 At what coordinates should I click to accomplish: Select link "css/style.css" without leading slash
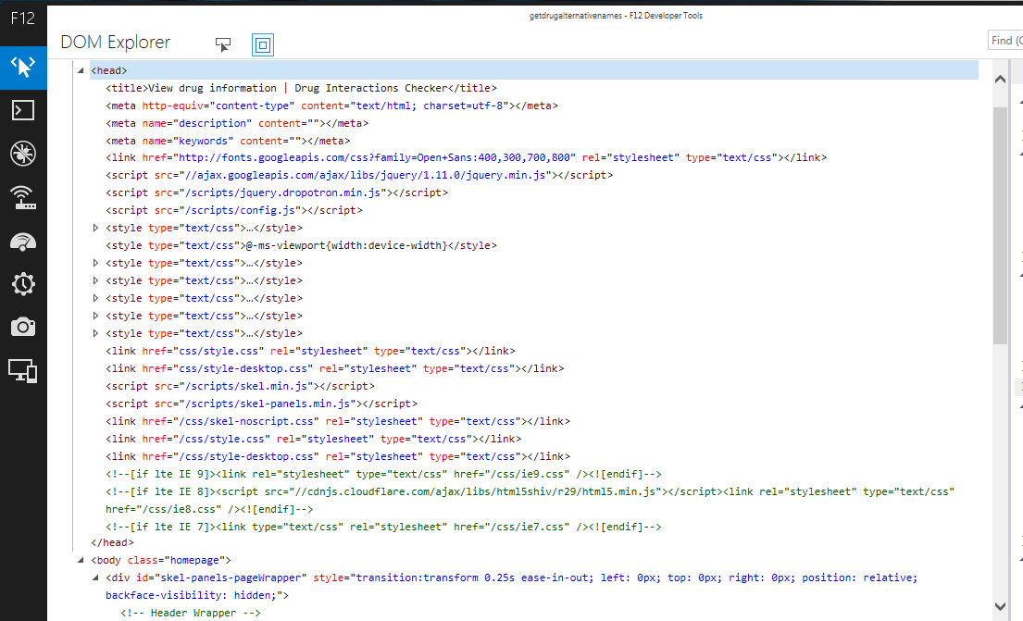pos(310,351)
